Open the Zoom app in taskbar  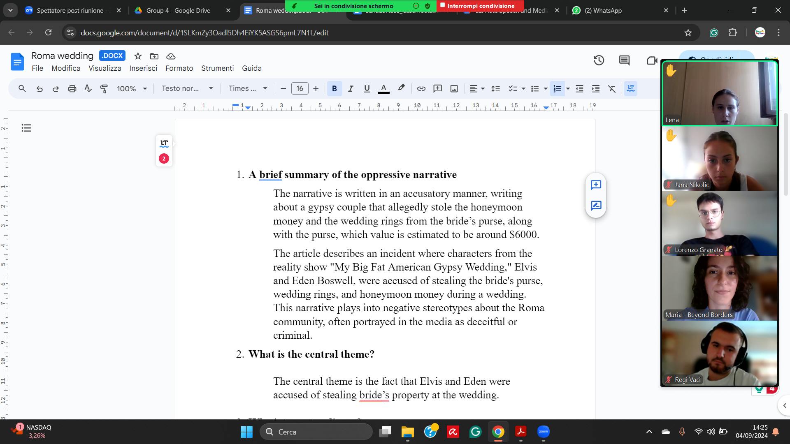[x=543, y=432]
